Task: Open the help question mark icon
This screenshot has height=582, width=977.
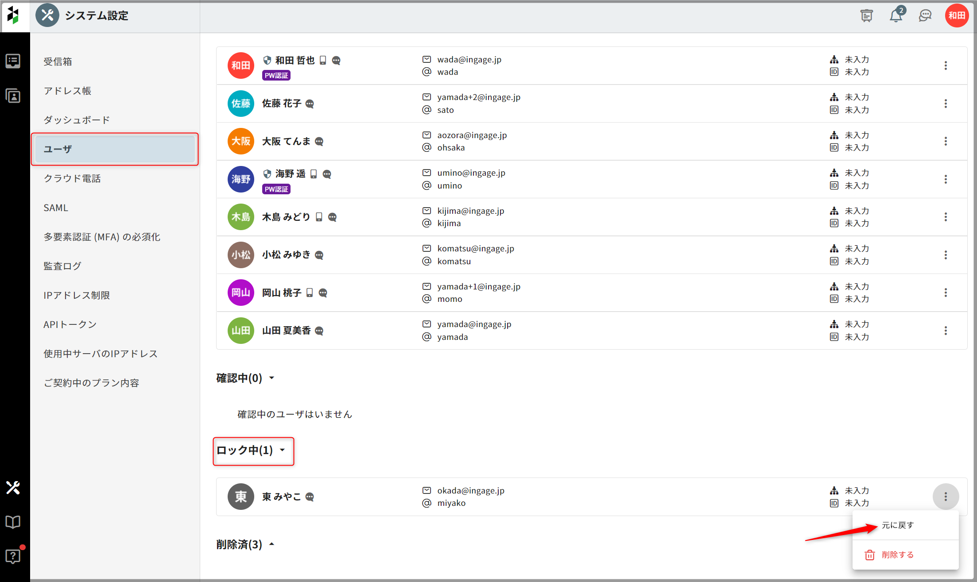Action: point(13,556)
